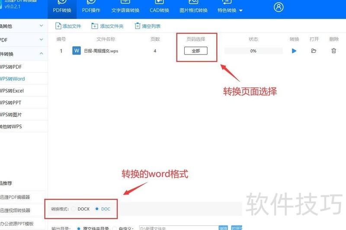This screenshot has width=346, height=230.
Task: Click the 文件名称 column header
Action: point(106,39)
